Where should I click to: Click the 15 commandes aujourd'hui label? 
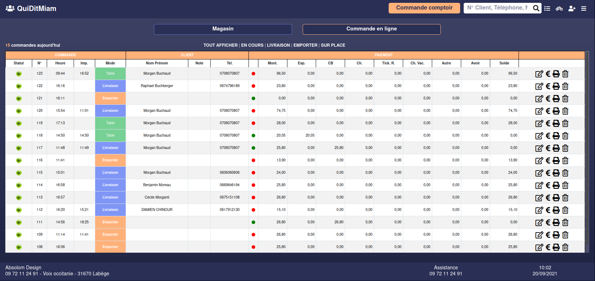click(x=33, y=45)
